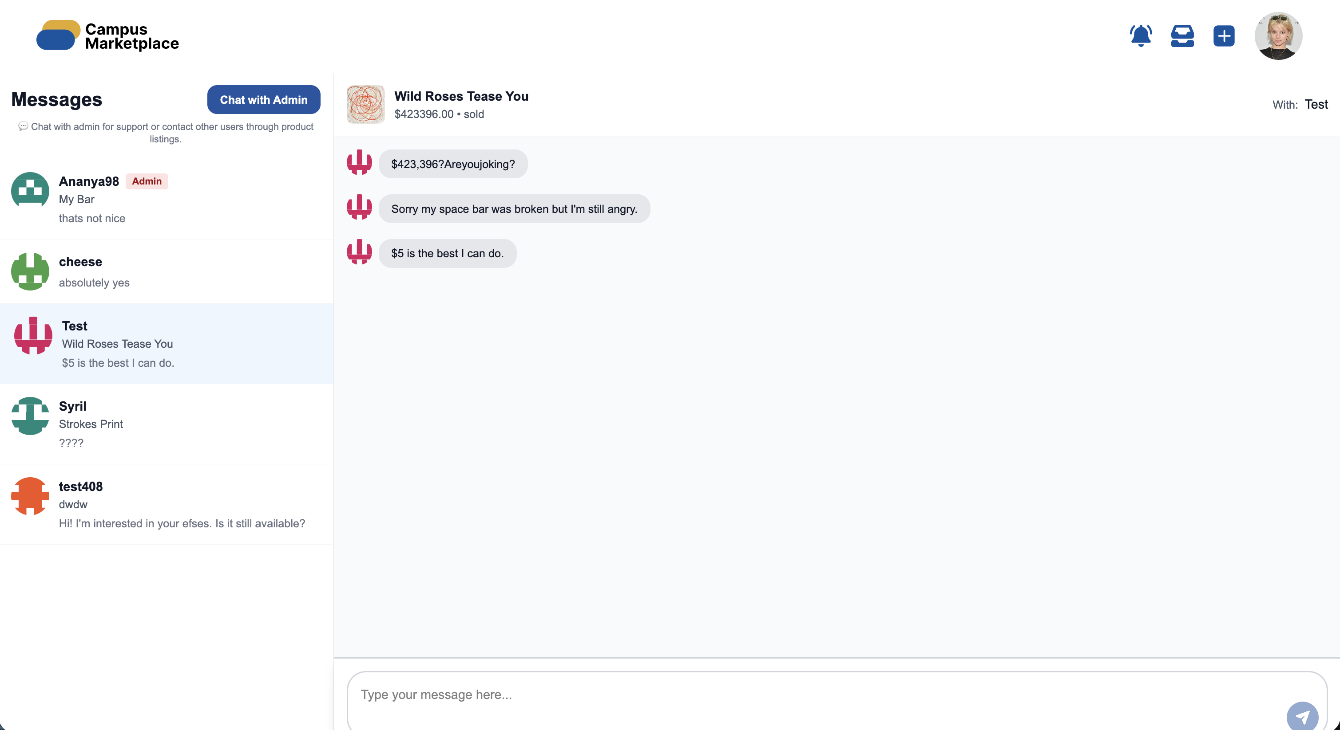1340x730 pixels.
Task: Click the Wild Roses Tease You thumbnail
Action: coord(366,104)
